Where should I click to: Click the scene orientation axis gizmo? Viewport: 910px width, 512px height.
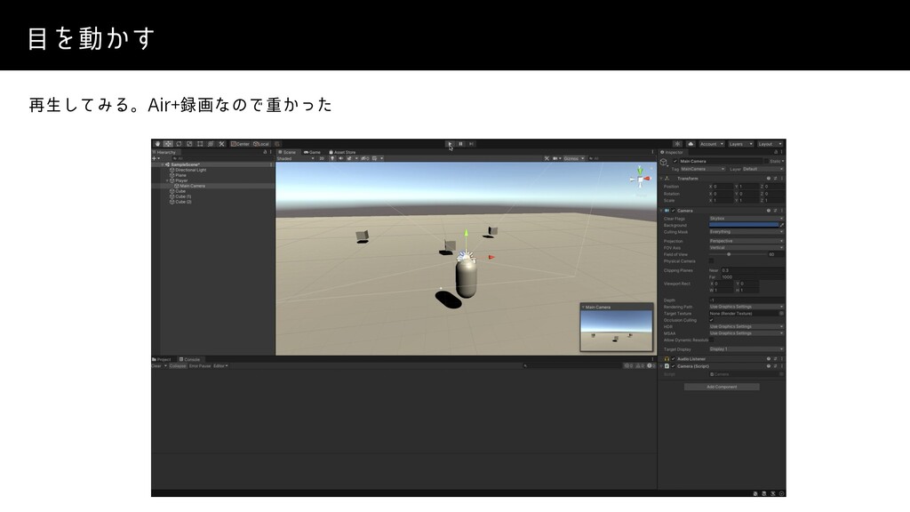(641, 179)
